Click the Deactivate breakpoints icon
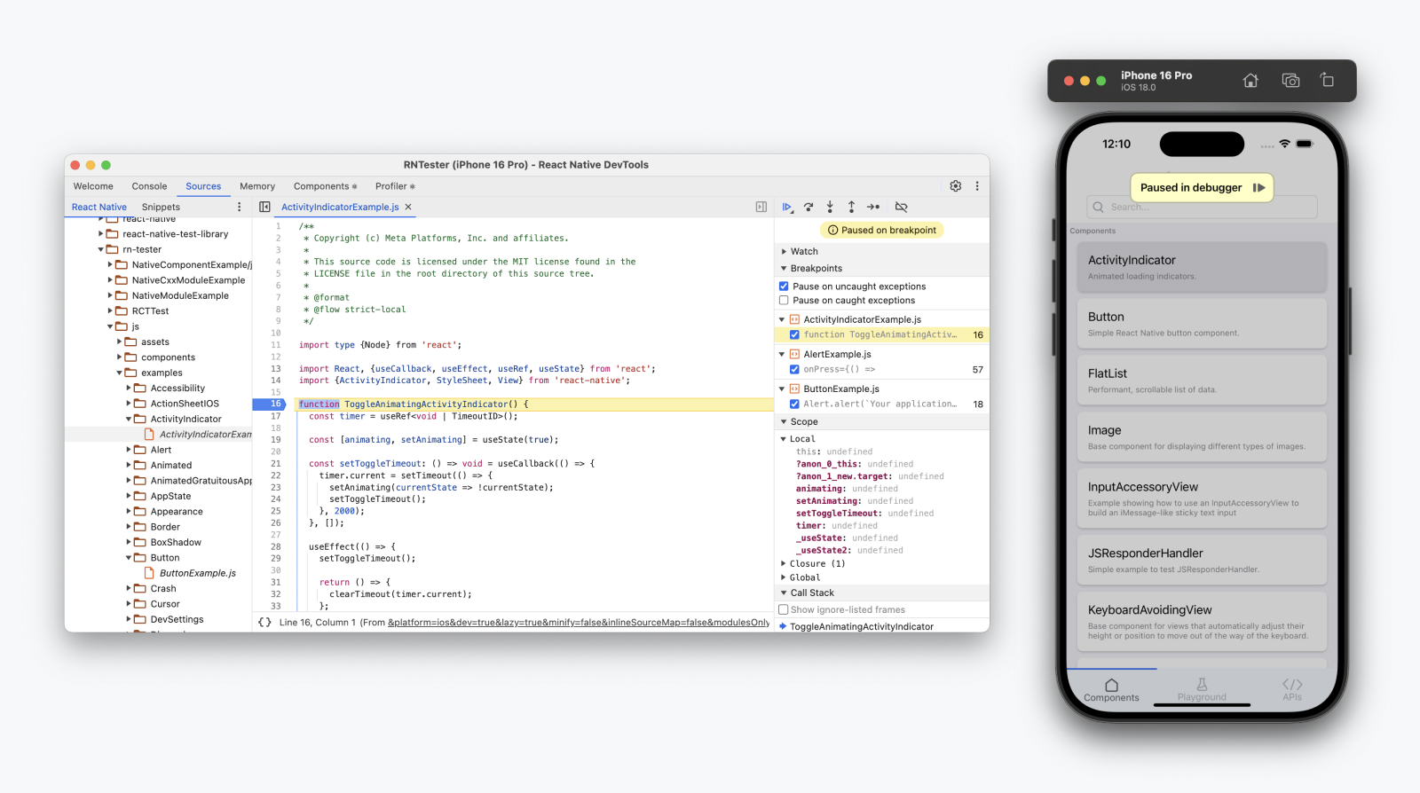1420x793 pixels. tap(901, 208)
